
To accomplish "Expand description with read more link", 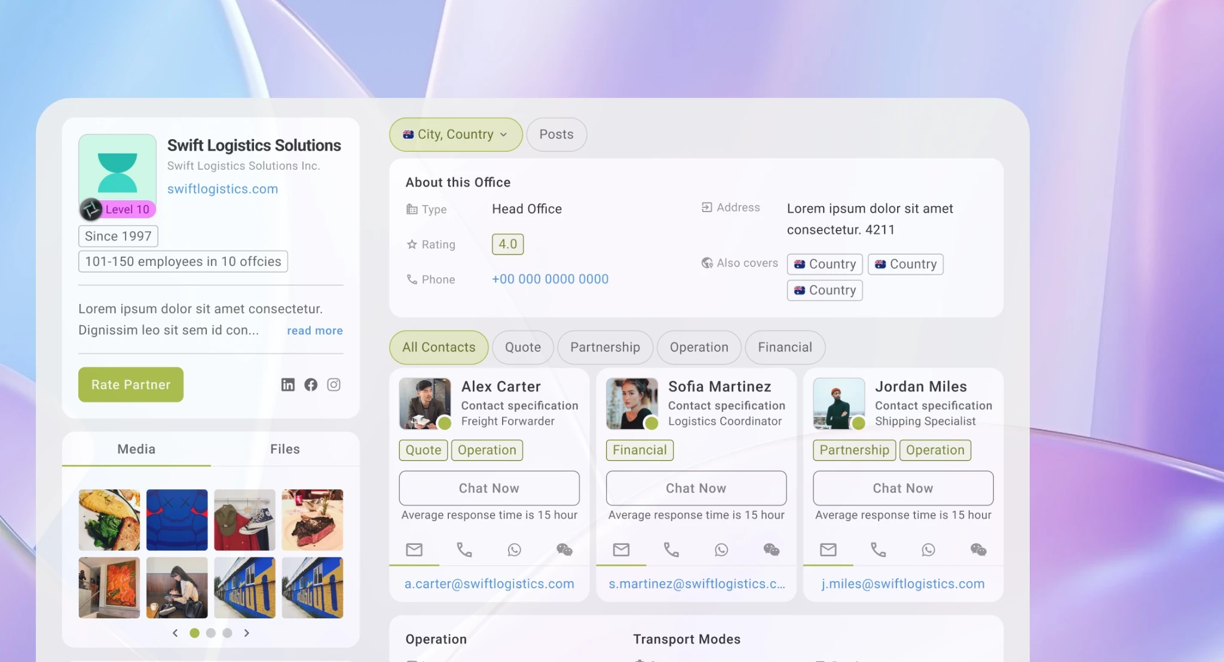I will pos(315,330).
